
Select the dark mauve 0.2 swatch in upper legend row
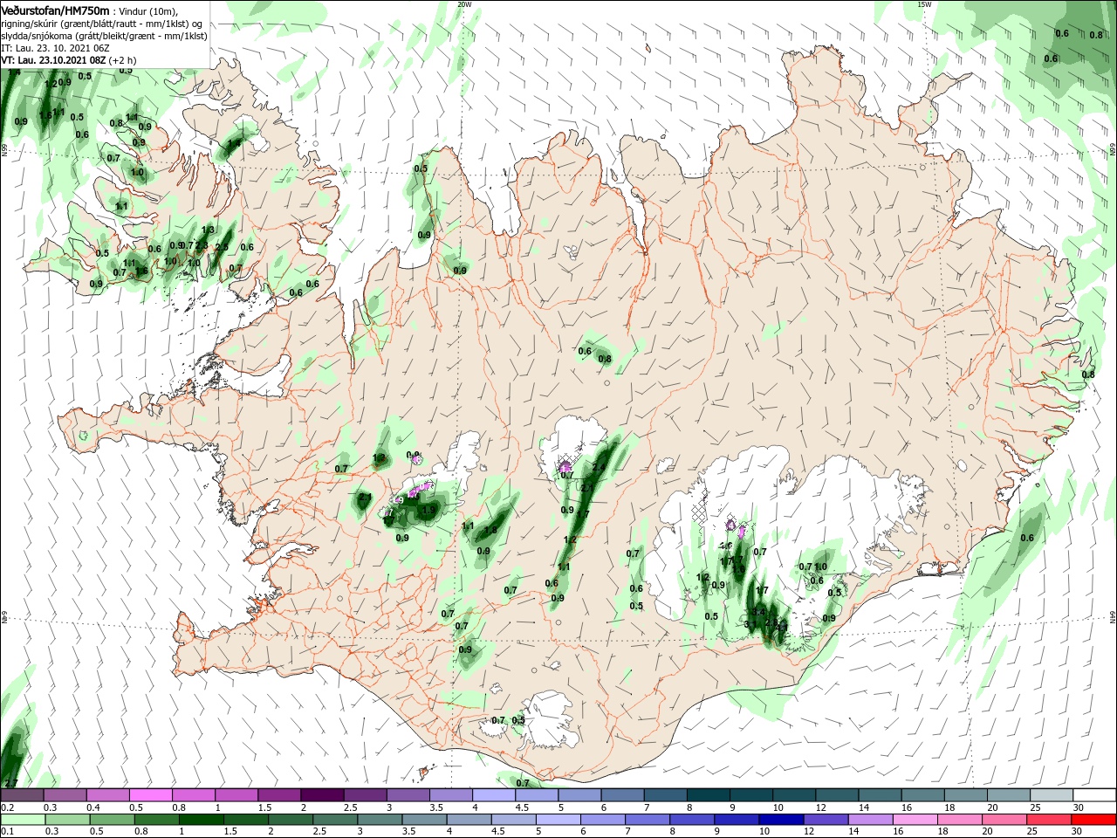coord(21,795)
